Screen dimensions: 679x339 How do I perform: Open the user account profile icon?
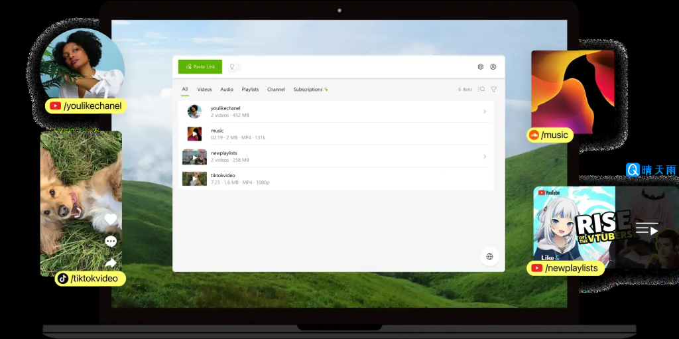tap(493, 67)
